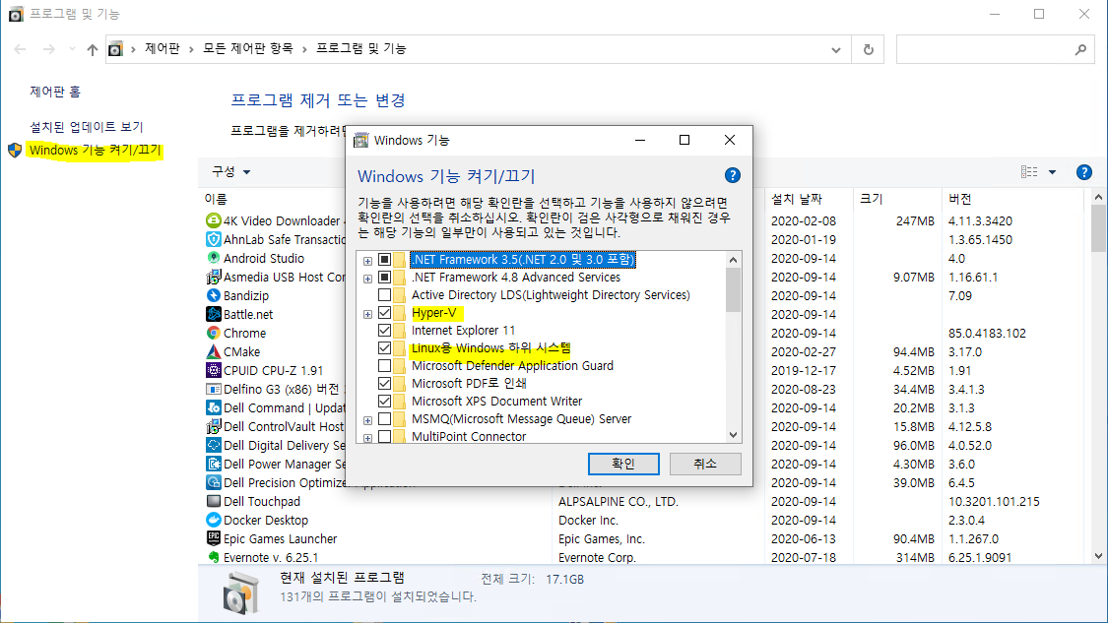
Task: Click the Bandizip program icon
Action: (214, 295)
